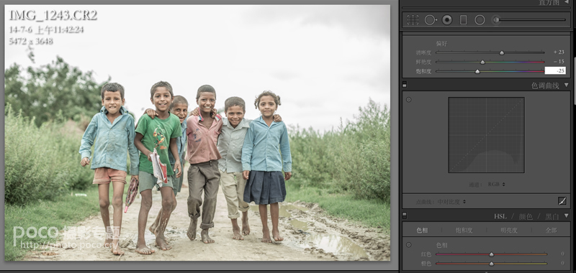Click the IMG_1243.CR2 filename overlay
Image resolution: width=576 pixels, height=273 pixels.
pyautogui.click(x=53, y=15)
